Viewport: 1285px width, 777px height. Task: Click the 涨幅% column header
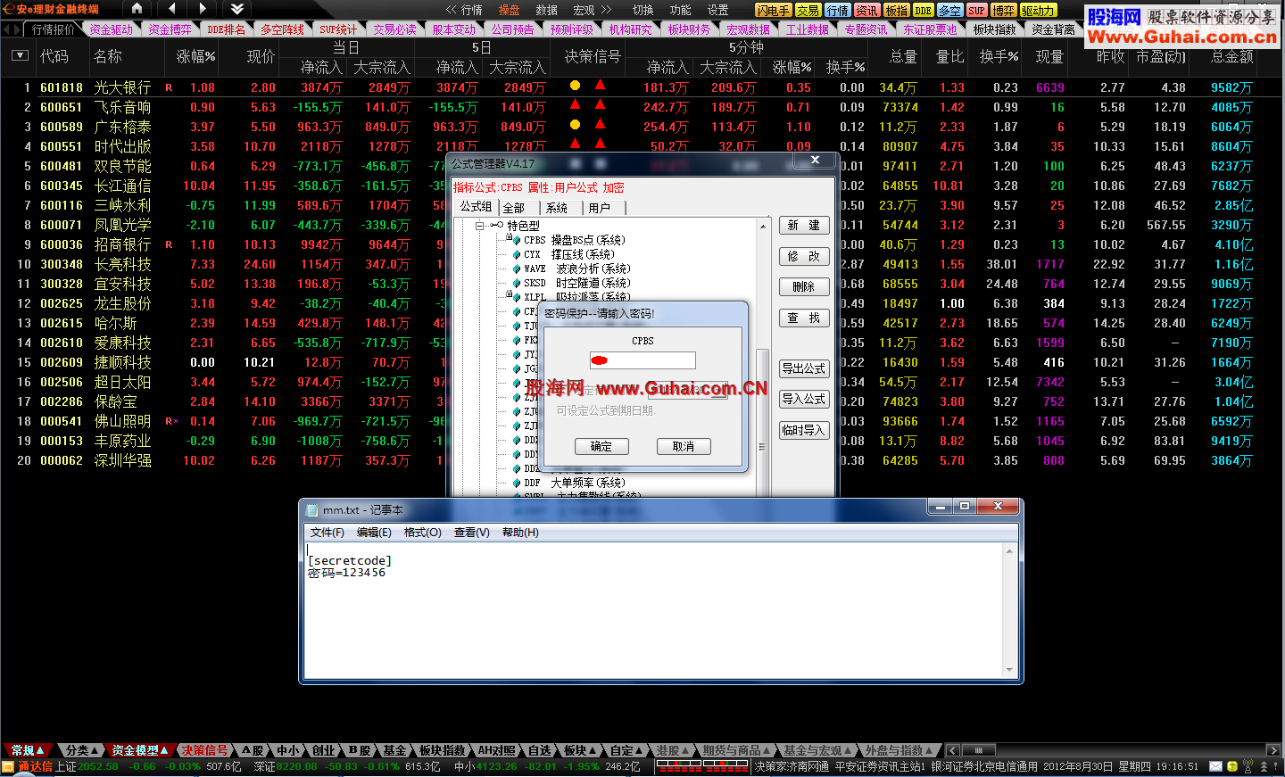point(195,56)
